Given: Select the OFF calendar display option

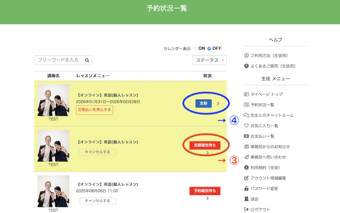Looking at the screenshot, I should point(209,49).
